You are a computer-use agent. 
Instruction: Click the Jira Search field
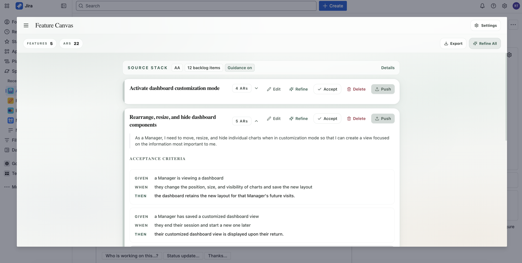[x=196, y=6]
